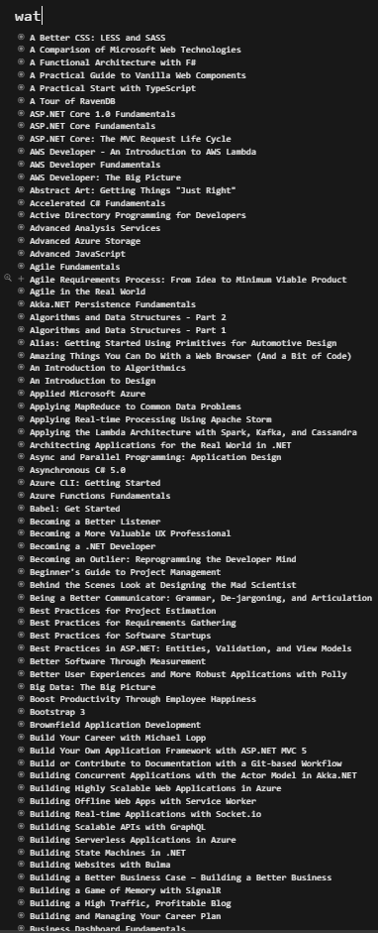
Task: Click the bullet beside Bootstrap 3
Action: [x=22, y=711]
